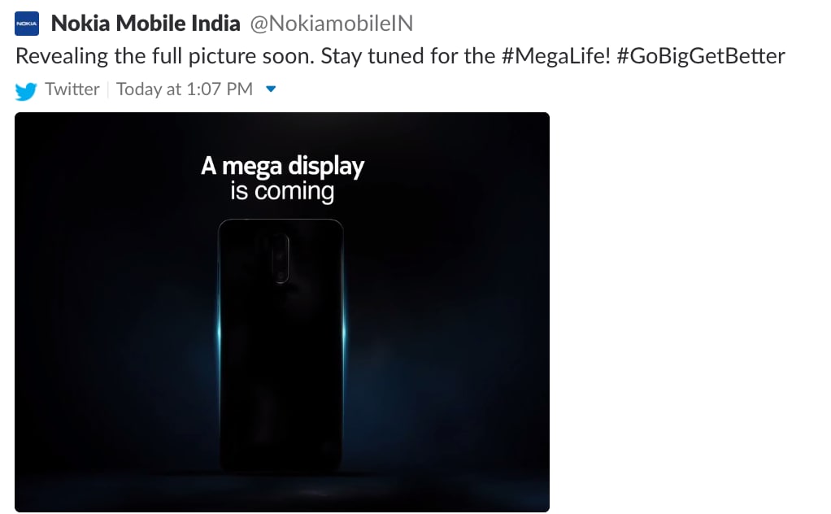The height and width of the screenshot is (514, 831).
Task: Click the Nokia logo avatar
Action: coord(27,24)
